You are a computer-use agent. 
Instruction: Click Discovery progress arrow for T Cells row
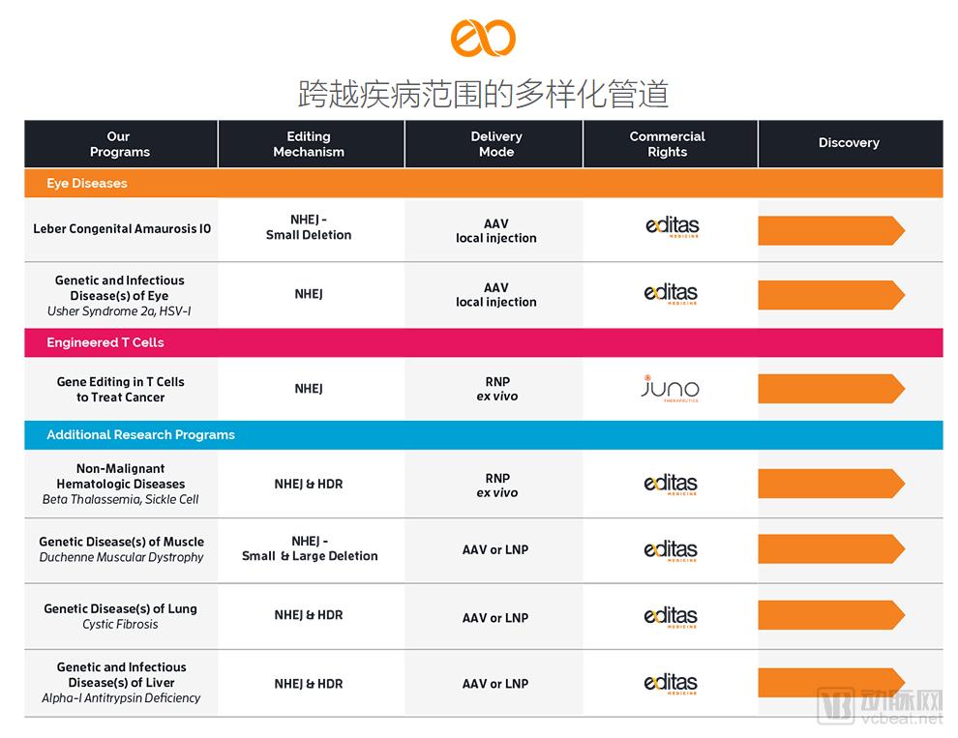point(830,389)
